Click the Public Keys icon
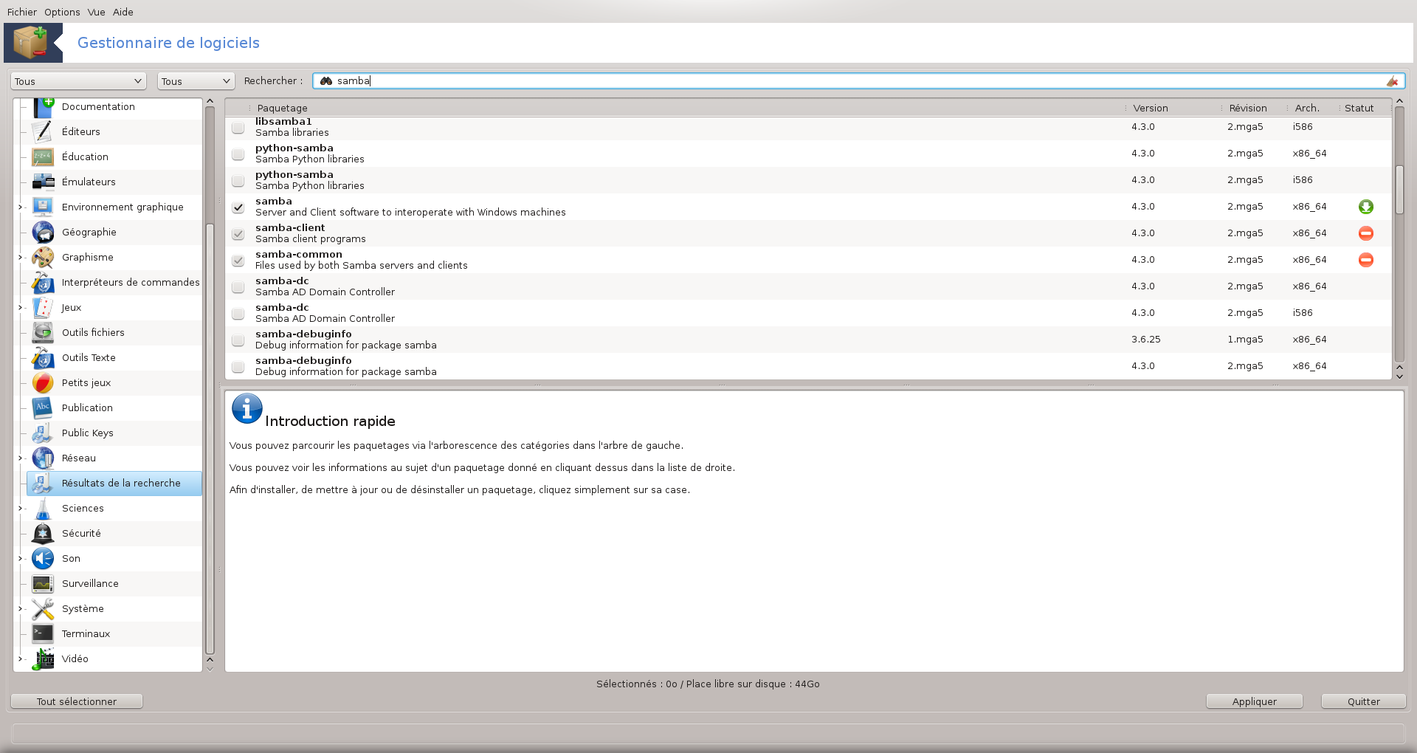1417x753 pixels. (44, 433)
